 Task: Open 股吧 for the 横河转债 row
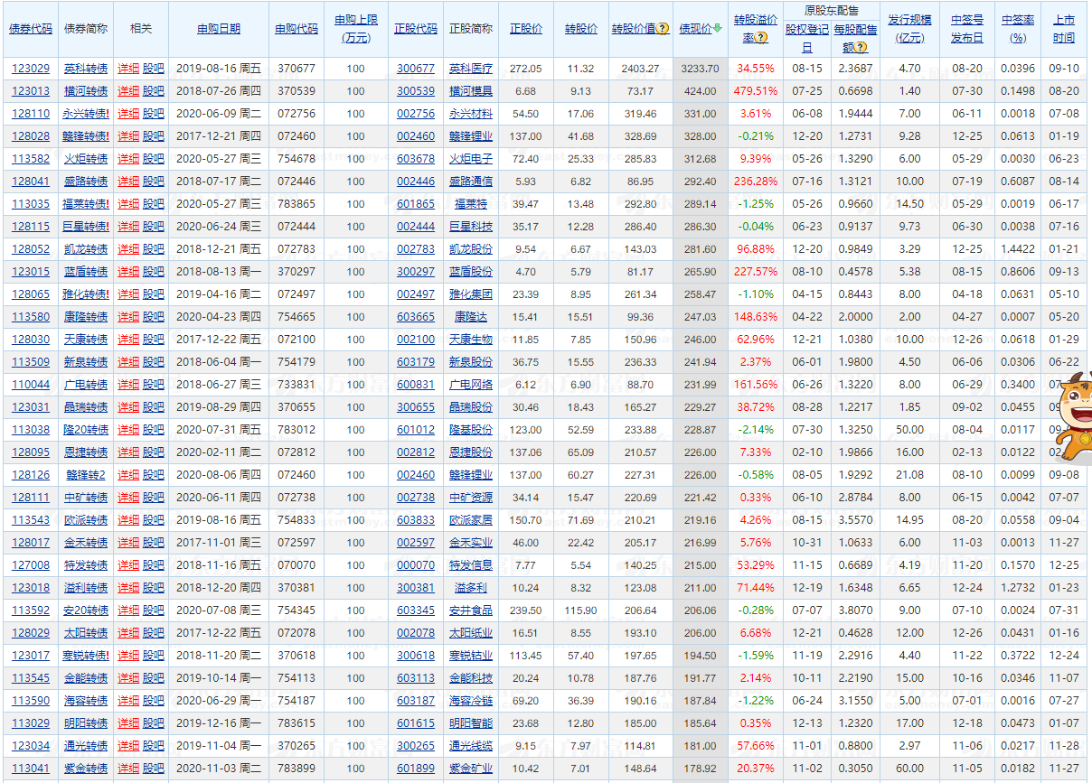click(x=154, y=91)
